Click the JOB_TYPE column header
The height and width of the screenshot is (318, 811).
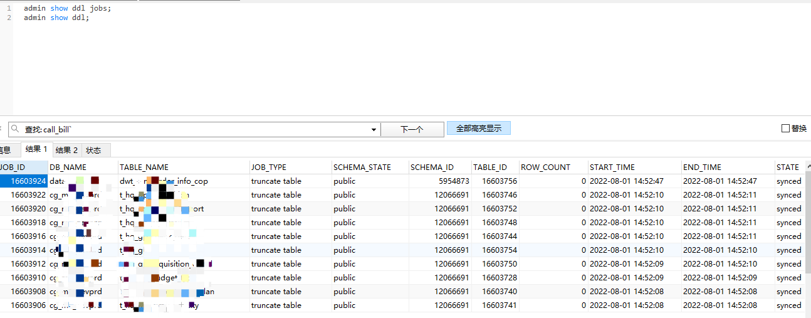(269, 167)
